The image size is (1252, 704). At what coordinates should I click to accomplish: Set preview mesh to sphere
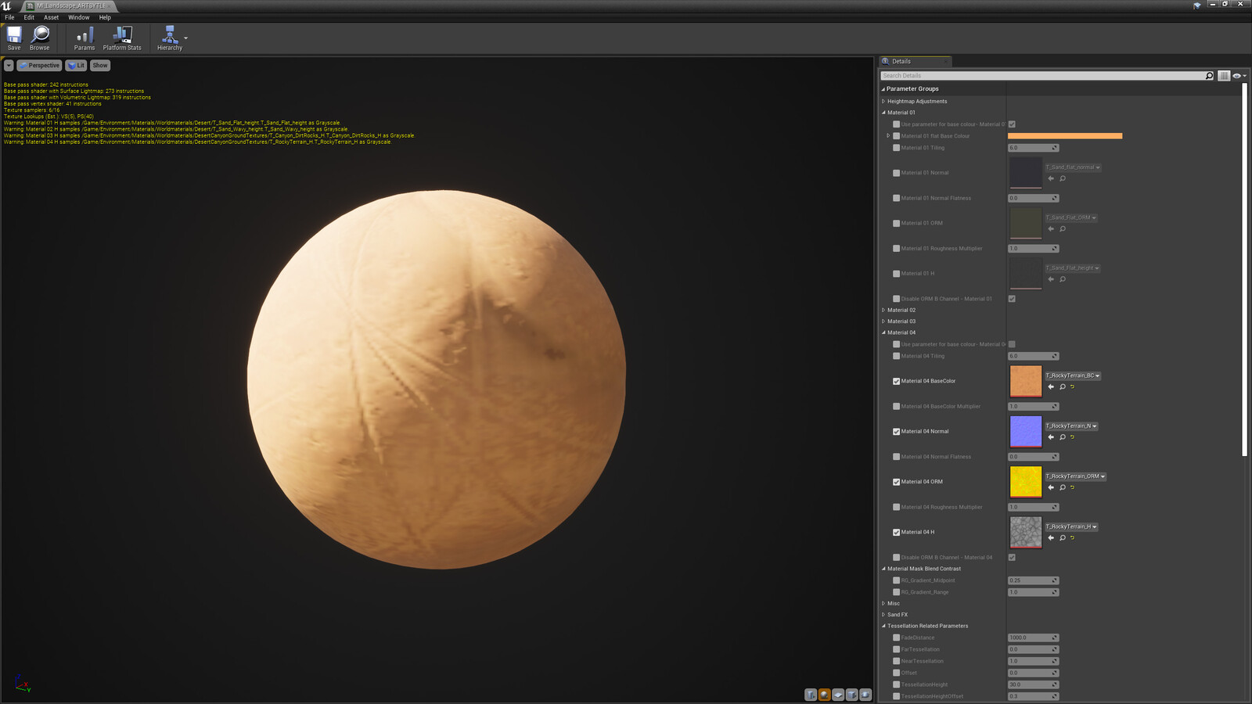point(825,695)
